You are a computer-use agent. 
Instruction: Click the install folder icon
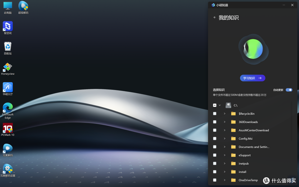pyautogui.click(x=233, y=172)
